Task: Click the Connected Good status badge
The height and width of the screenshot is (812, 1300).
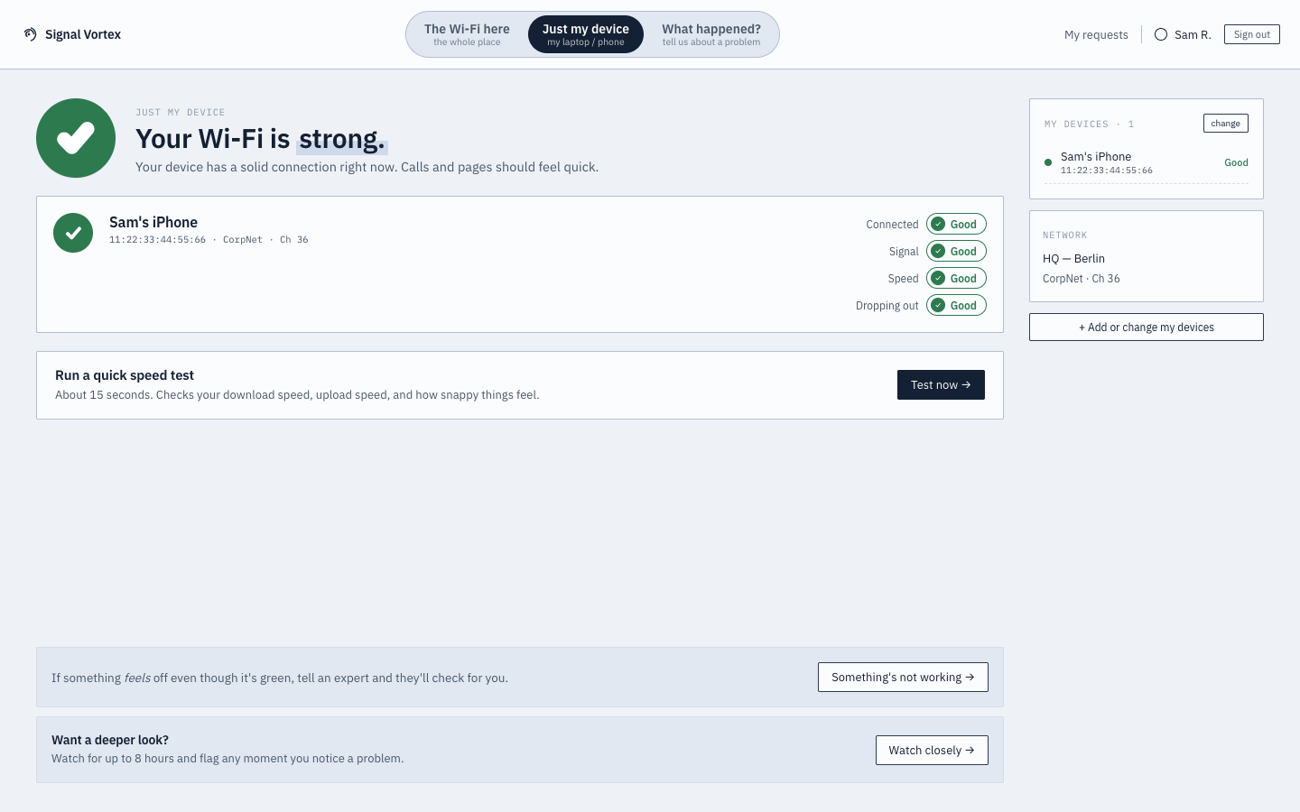Action: (956, 224)
